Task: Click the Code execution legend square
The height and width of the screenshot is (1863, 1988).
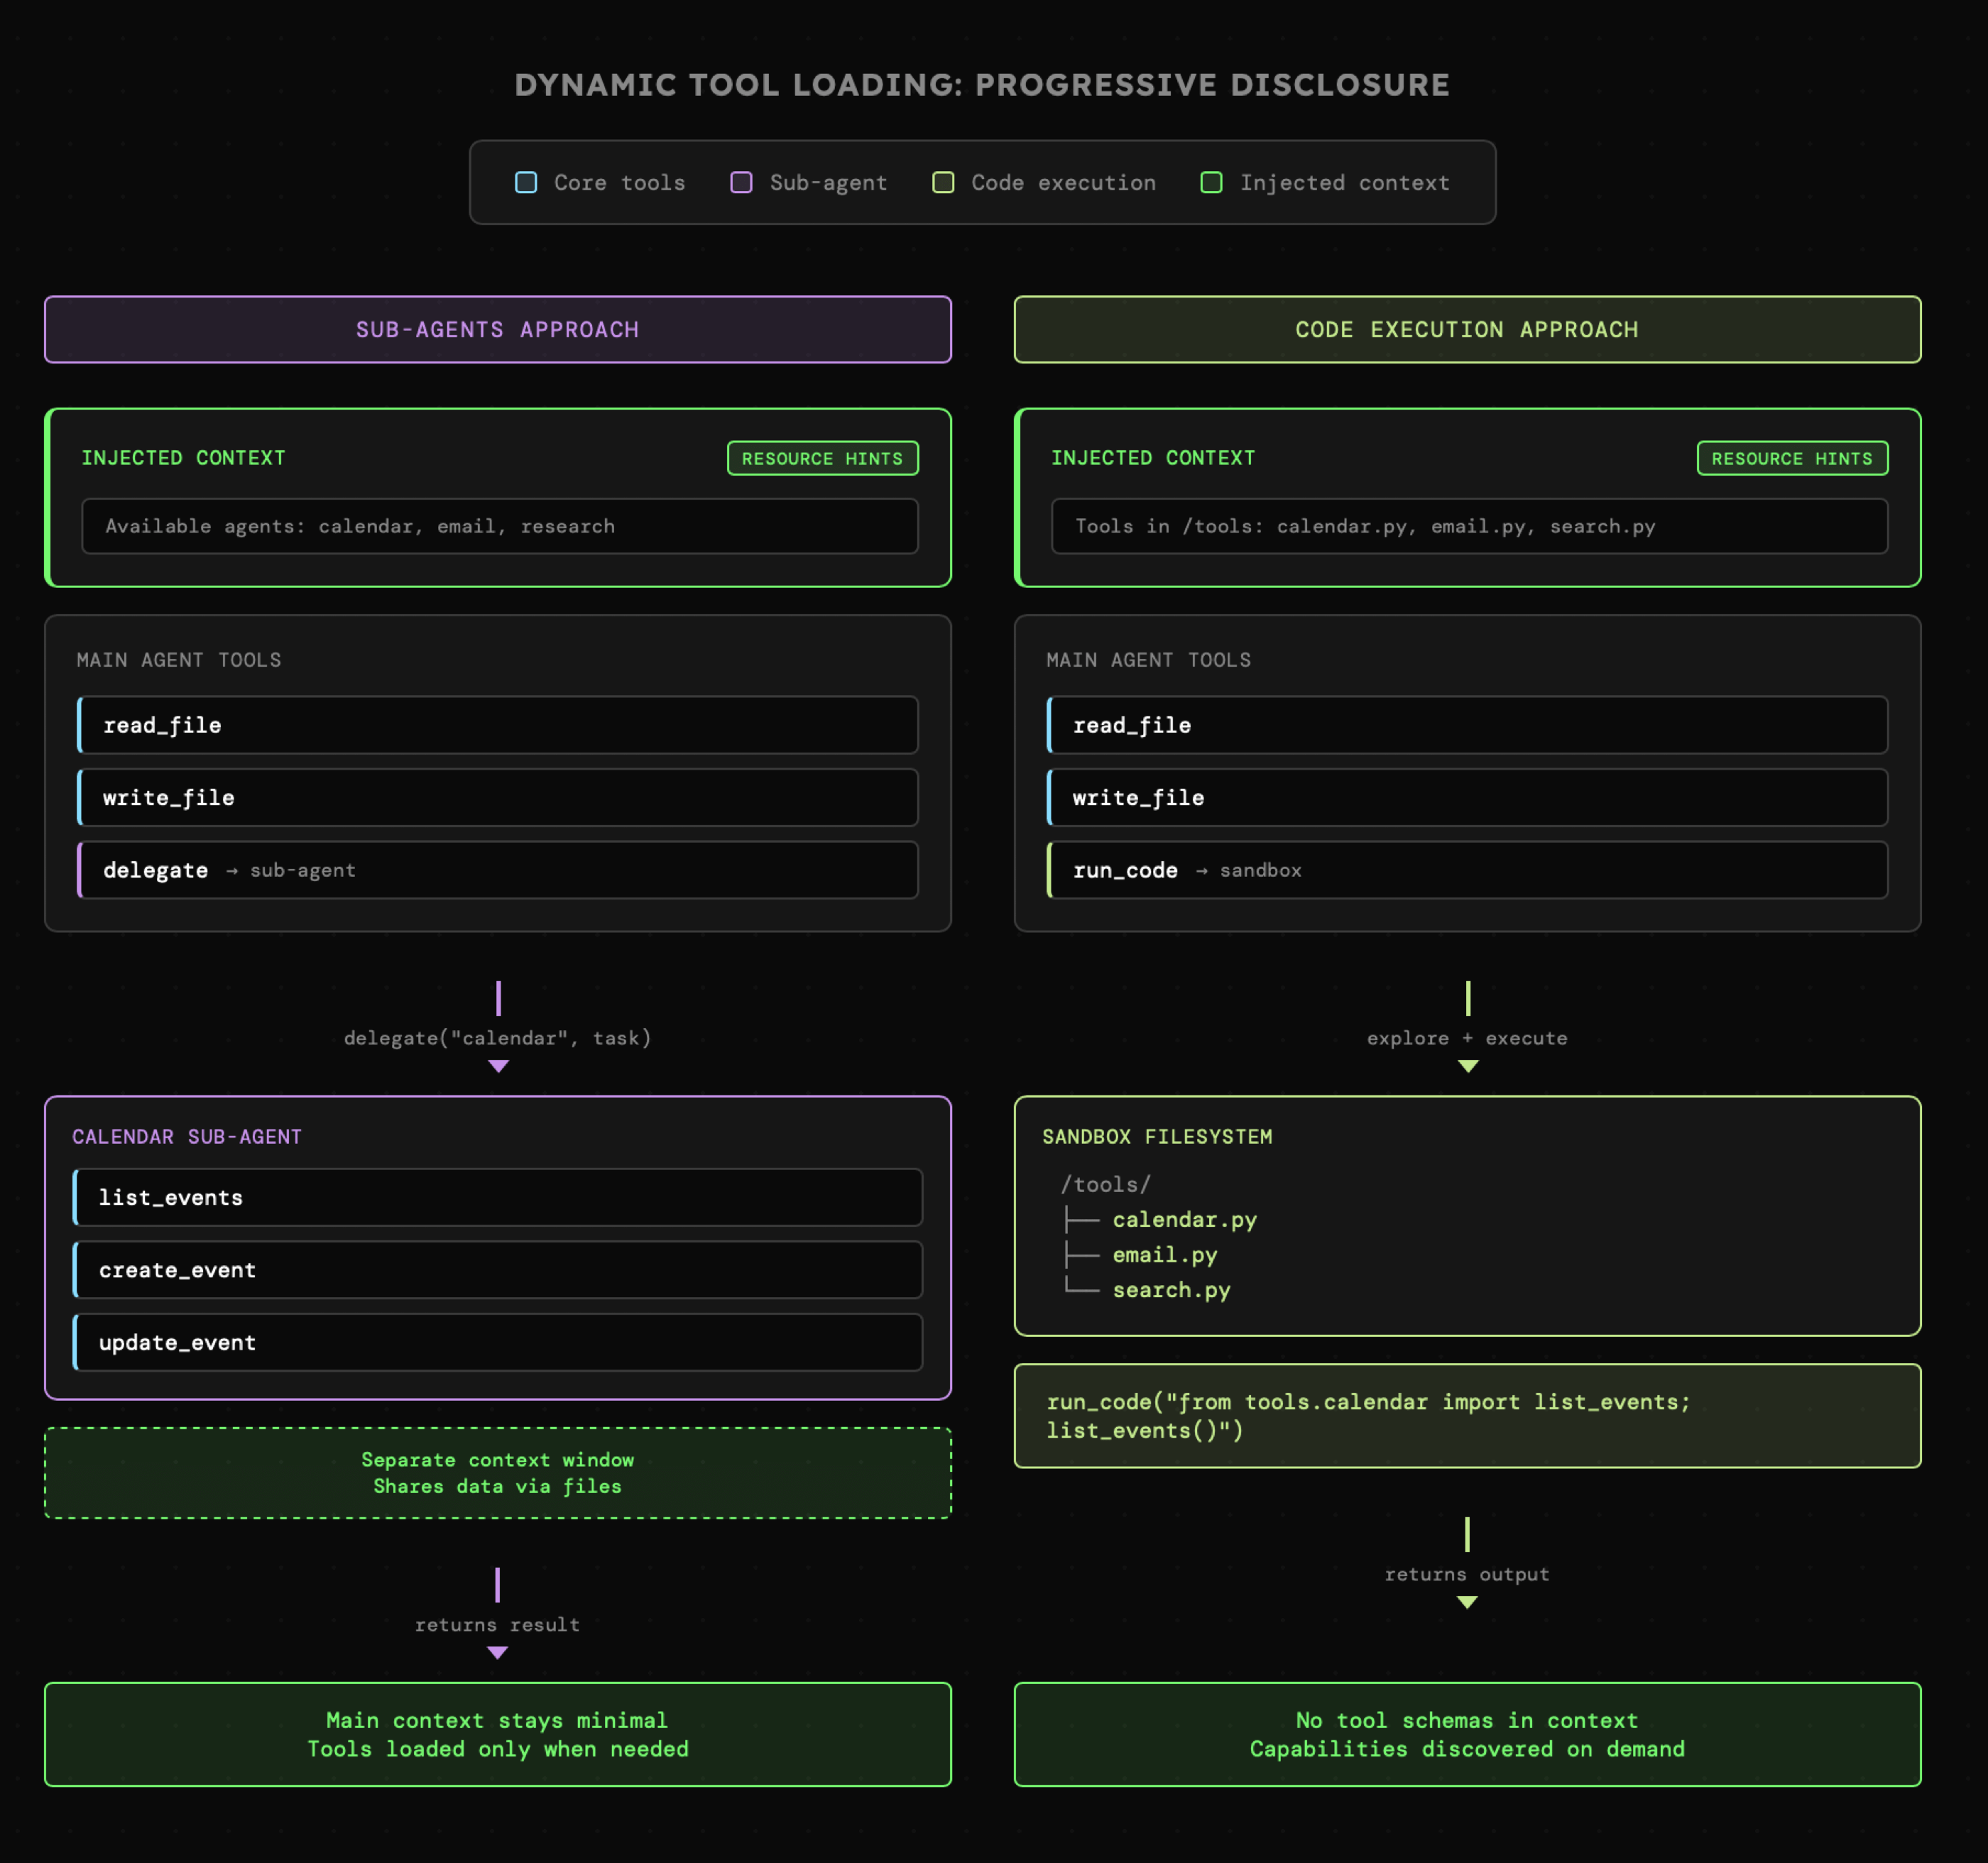Action: [943, 182]
